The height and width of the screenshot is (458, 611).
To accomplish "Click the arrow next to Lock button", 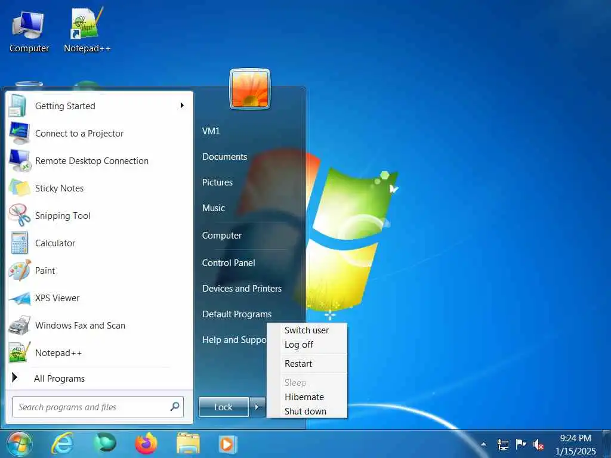I will [x=257, y=407].
